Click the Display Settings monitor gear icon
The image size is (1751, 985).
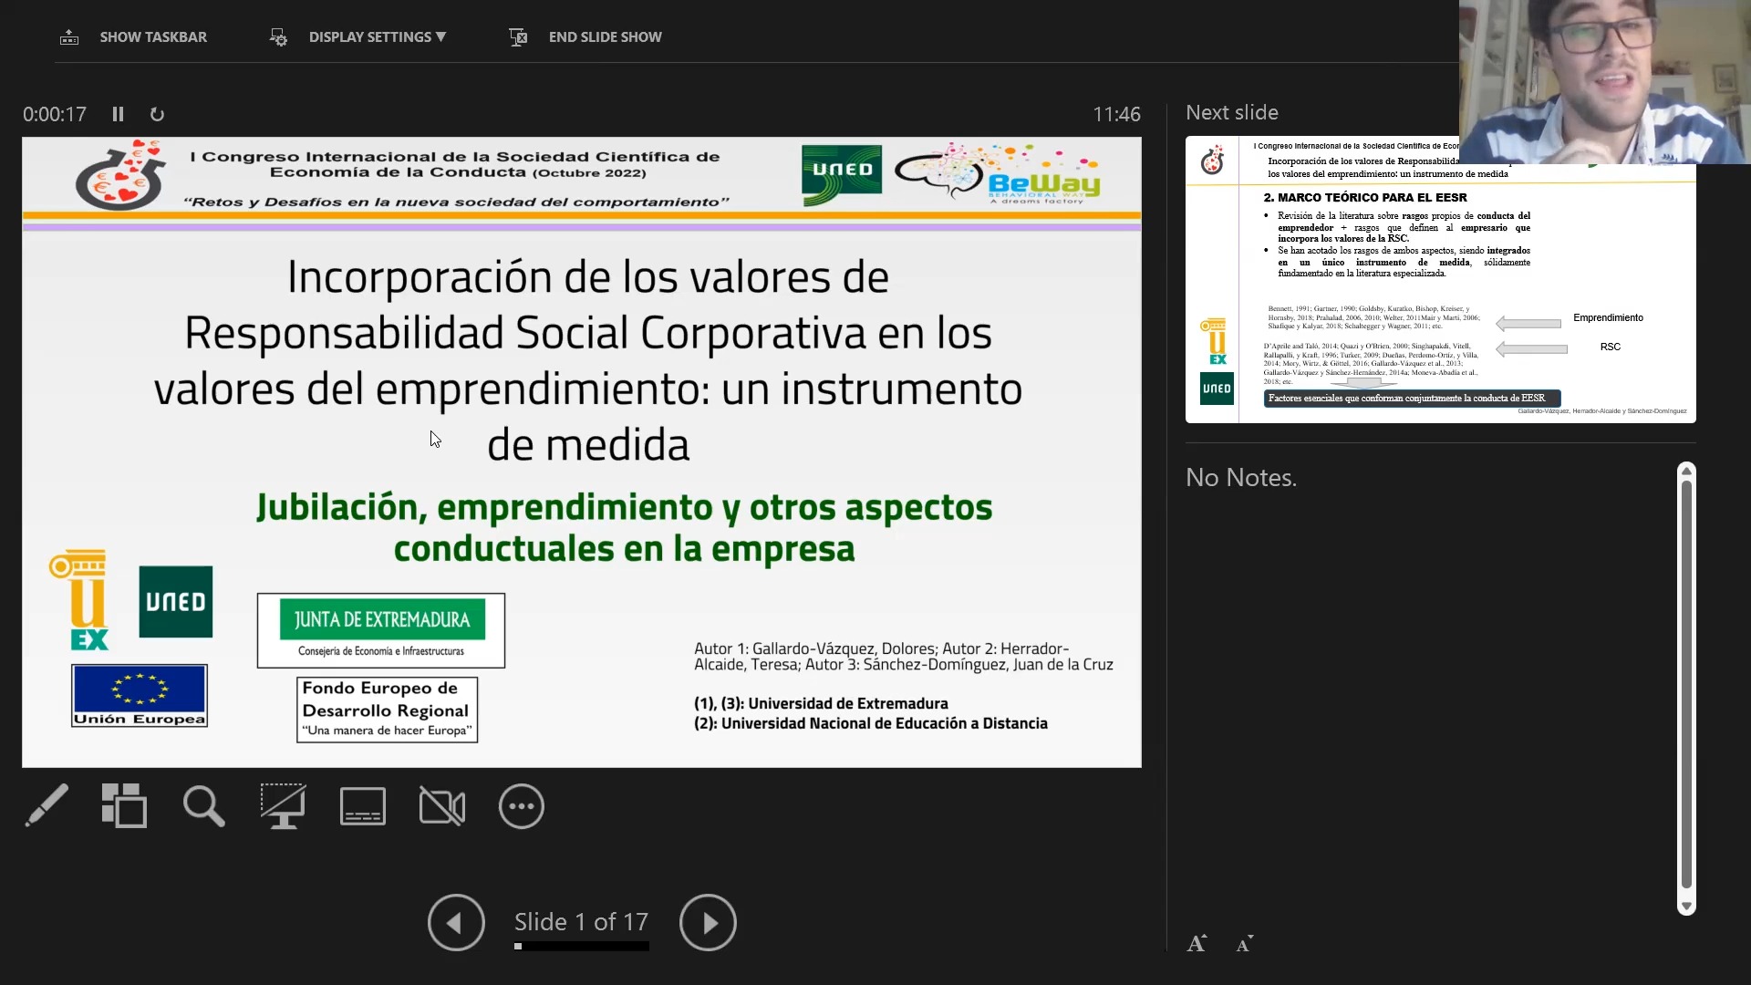pyautogui.click(x=278, y=37)
